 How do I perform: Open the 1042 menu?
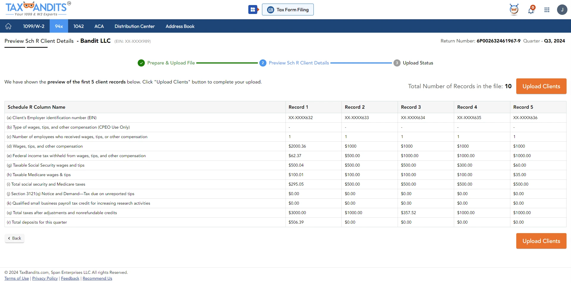point(79,26)
